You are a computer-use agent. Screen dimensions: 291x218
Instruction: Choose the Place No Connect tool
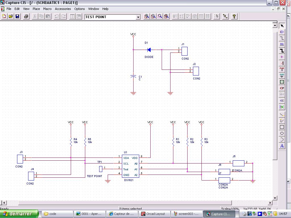(x=282, y=107)
